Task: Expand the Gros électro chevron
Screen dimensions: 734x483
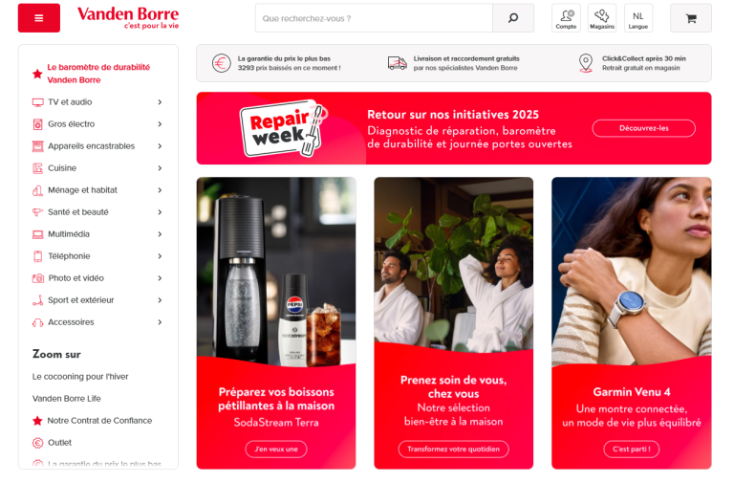Action: pyautogui.click(x=160, y=124)
